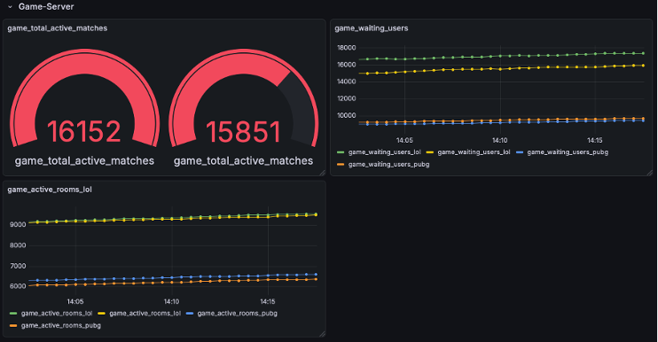Click the 16000 y-axis label
658x342 pixels.
coord(346,65)
